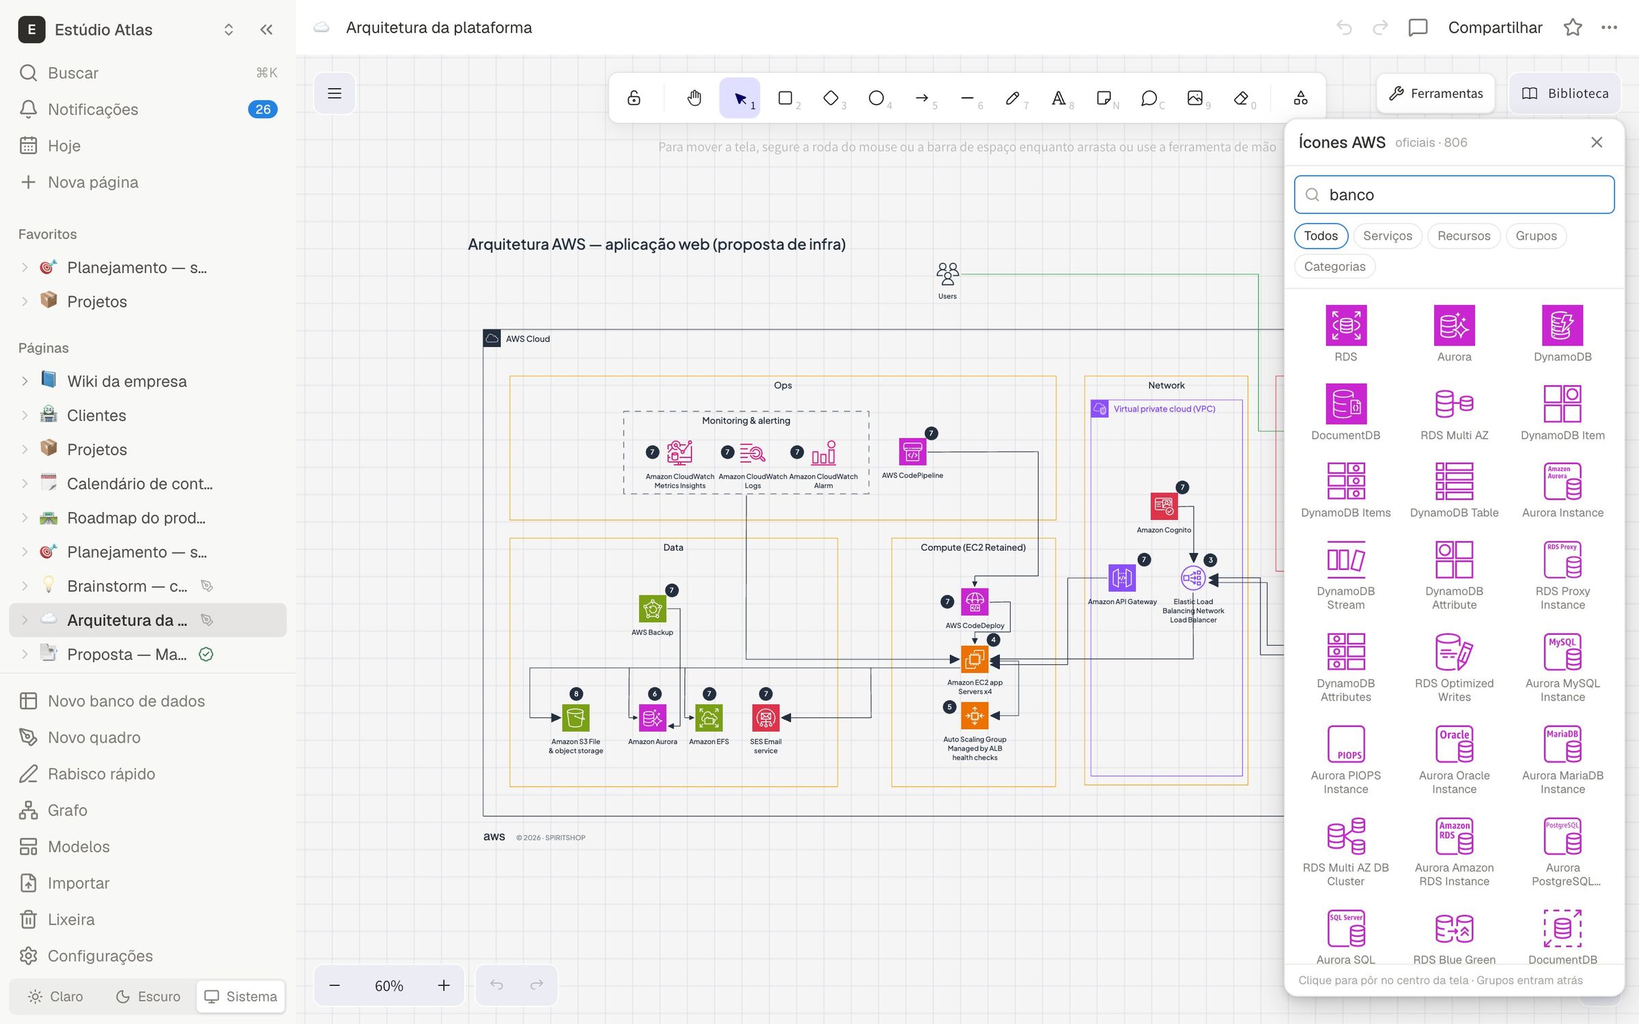Expand Wiki da empresa page
Screen dimensions: 1639x1024
25,381
